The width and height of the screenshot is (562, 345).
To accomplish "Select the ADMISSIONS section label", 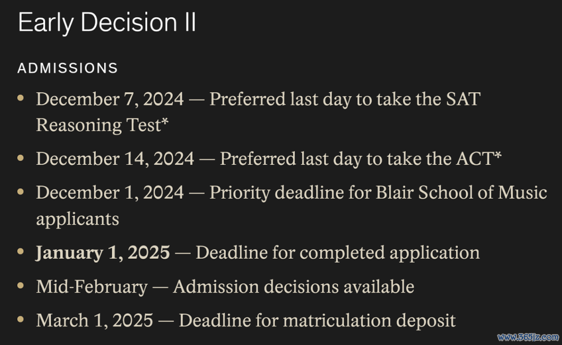I will 68,68.
